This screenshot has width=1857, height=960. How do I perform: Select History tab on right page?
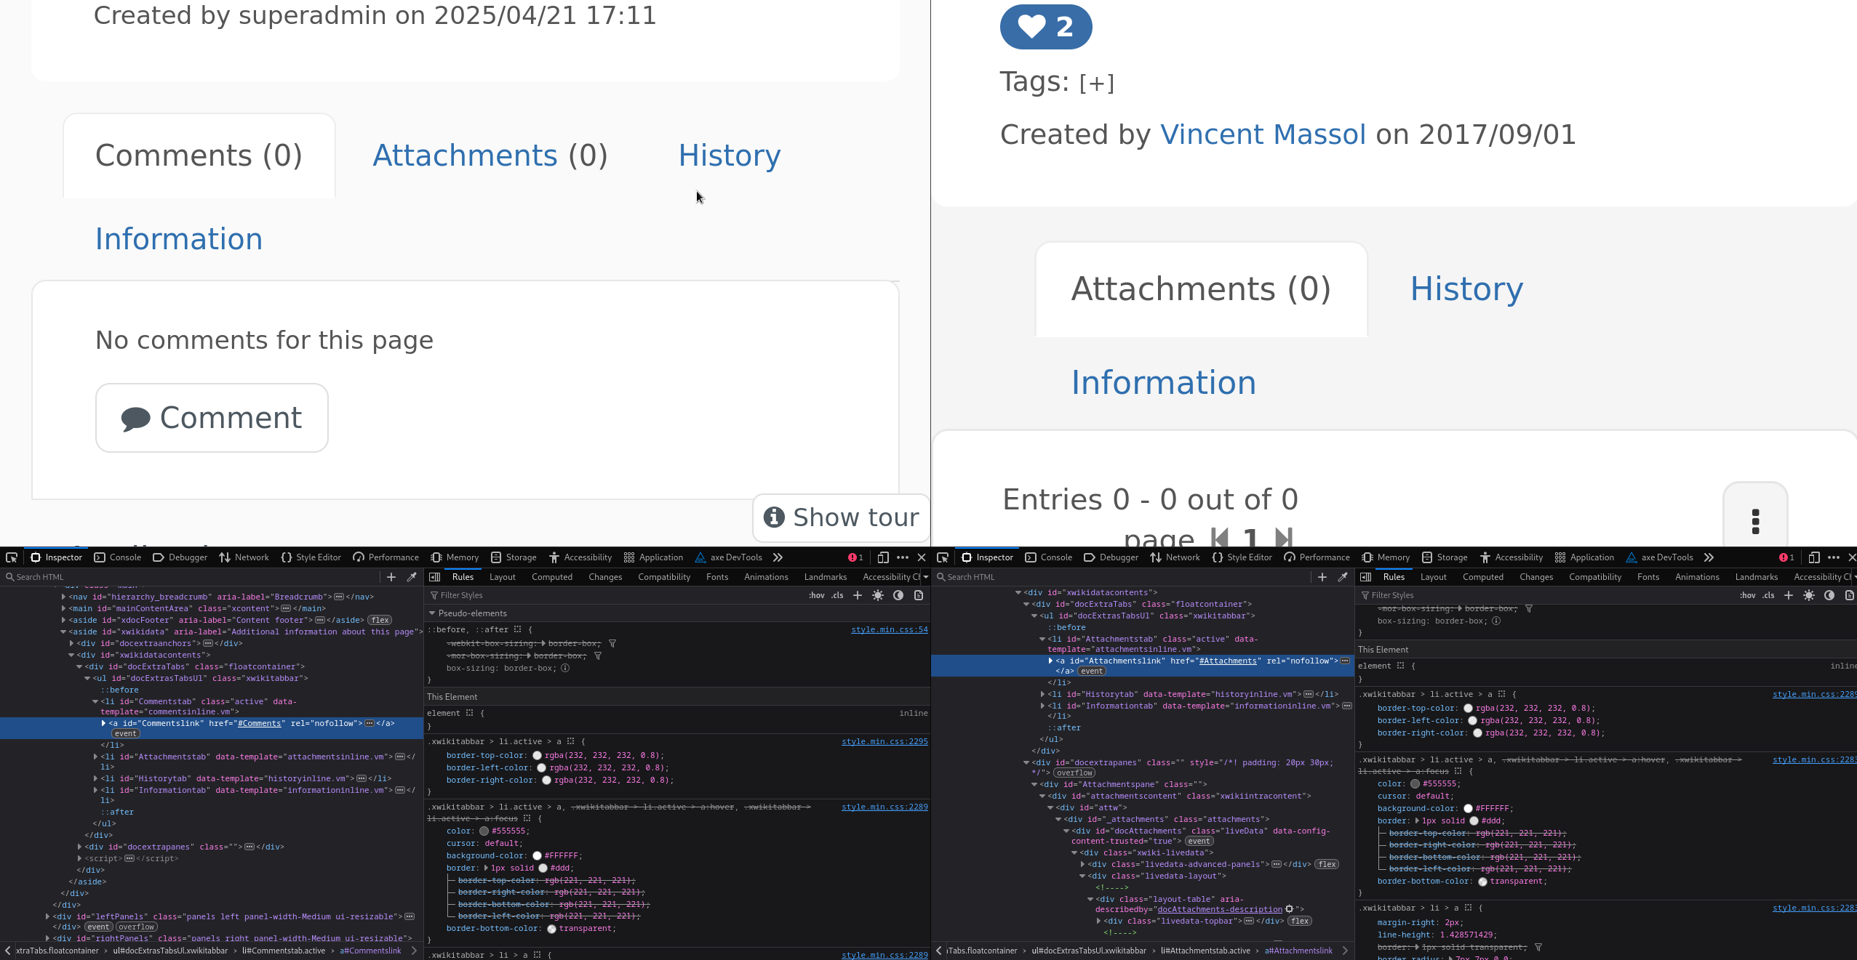click(1466, 289)
